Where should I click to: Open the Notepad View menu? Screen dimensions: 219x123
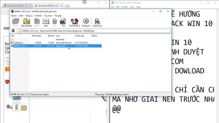(x=132, y=7)
